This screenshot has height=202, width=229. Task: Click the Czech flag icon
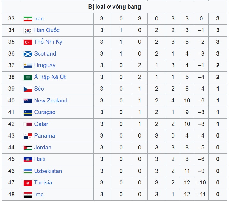(28, 89)
